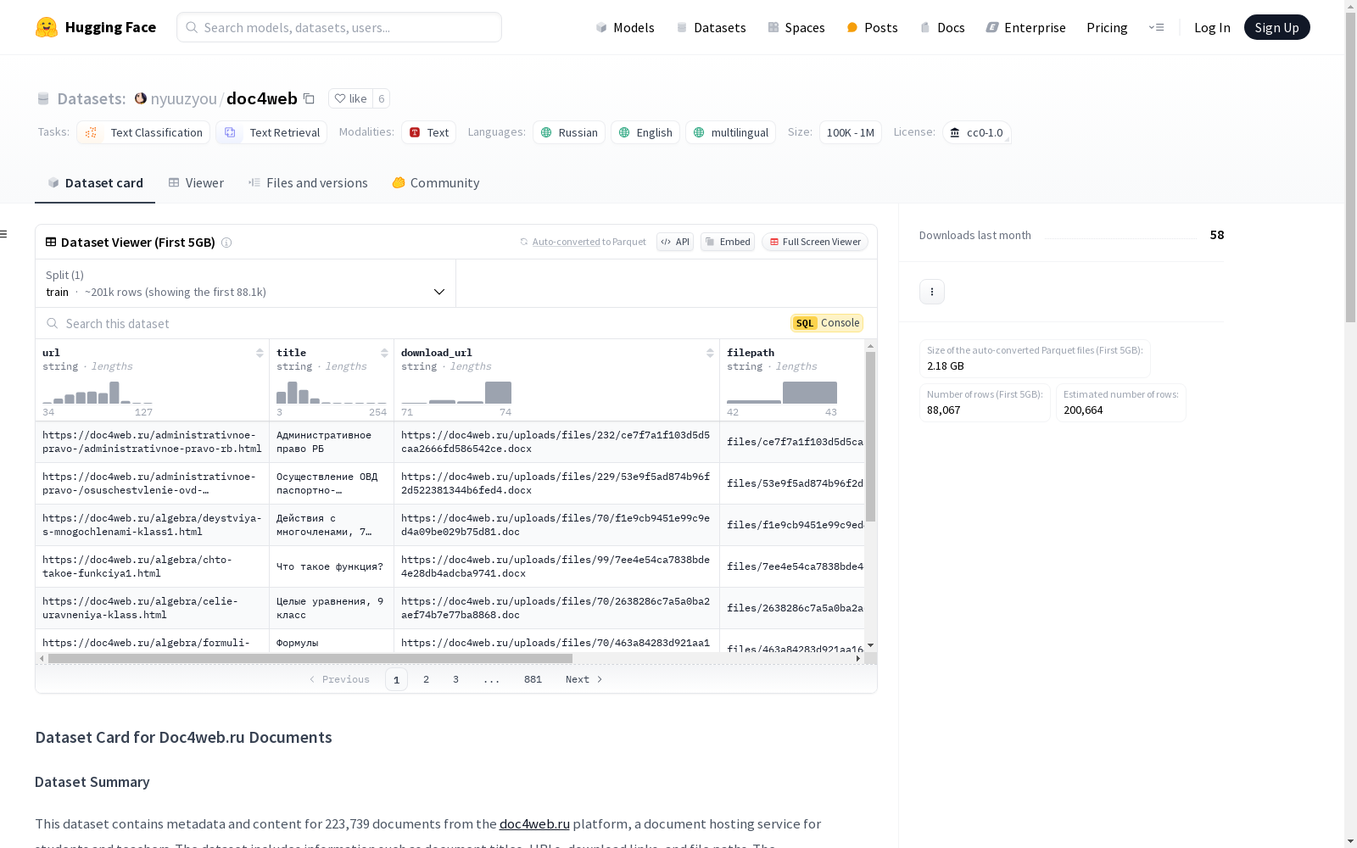
Task: Focus the main search models field
Action: point(339,27)
